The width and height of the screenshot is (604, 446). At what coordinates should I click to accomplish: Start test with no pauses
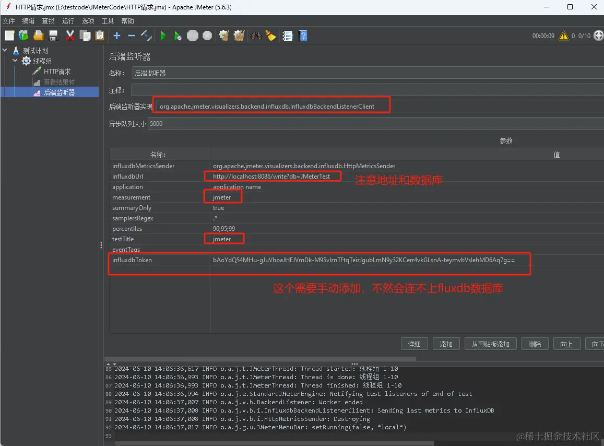tap(177, 36)
